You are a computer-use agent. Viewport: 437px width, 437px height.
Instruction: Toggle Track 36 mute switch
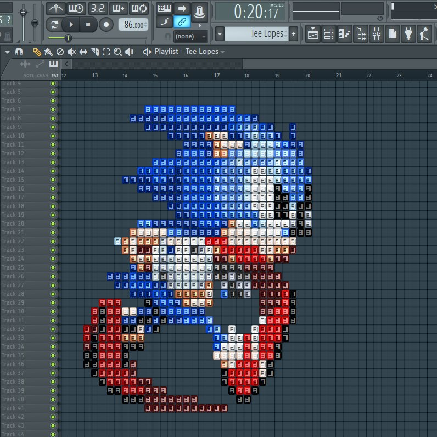pyautogui.click(x=53, y=364)
